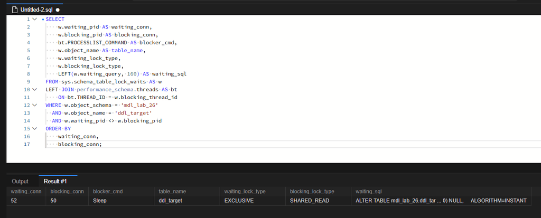The height and width of the screenshot is (218, 541).
Task: Select the Sleep result cell
Action: (122, 201)
